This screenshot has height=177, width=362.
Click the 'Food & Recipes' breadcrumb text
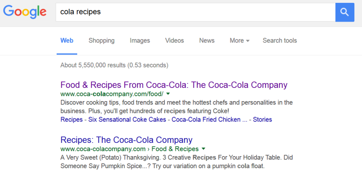tap(175, 149)
